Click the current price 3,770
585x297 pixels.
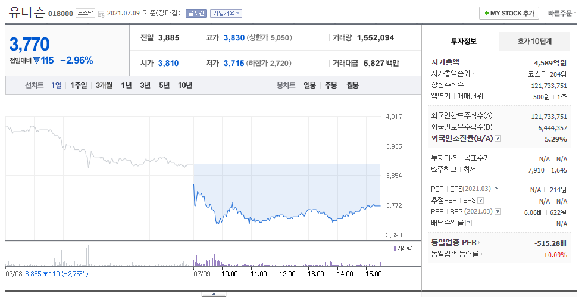30,45
